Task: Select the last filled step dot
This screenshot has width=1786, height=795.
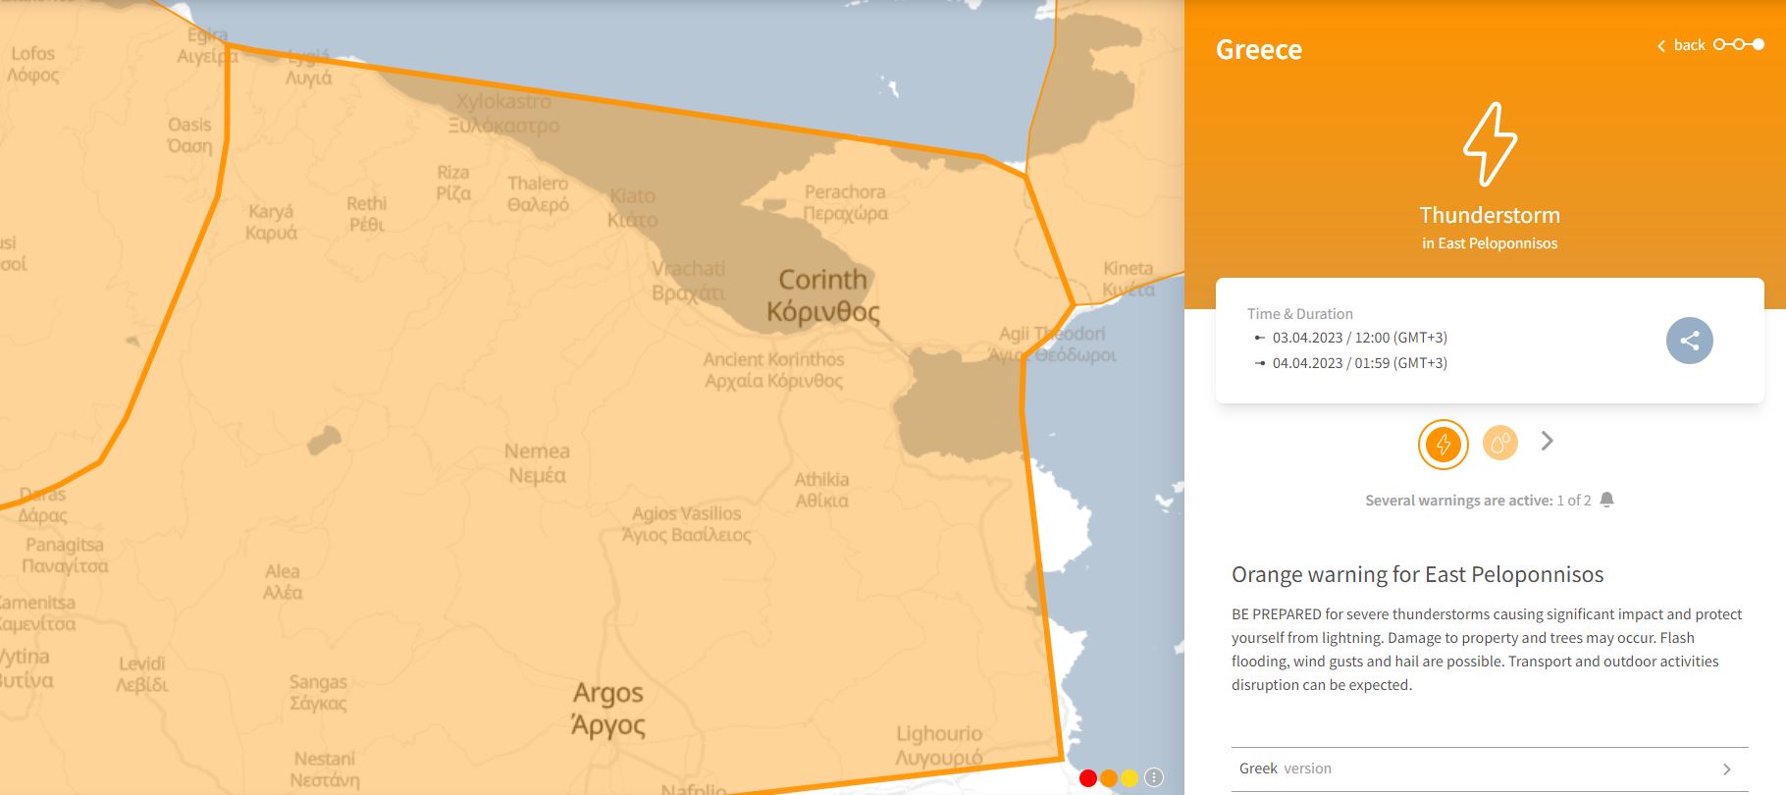Action: pos(1758,44)
